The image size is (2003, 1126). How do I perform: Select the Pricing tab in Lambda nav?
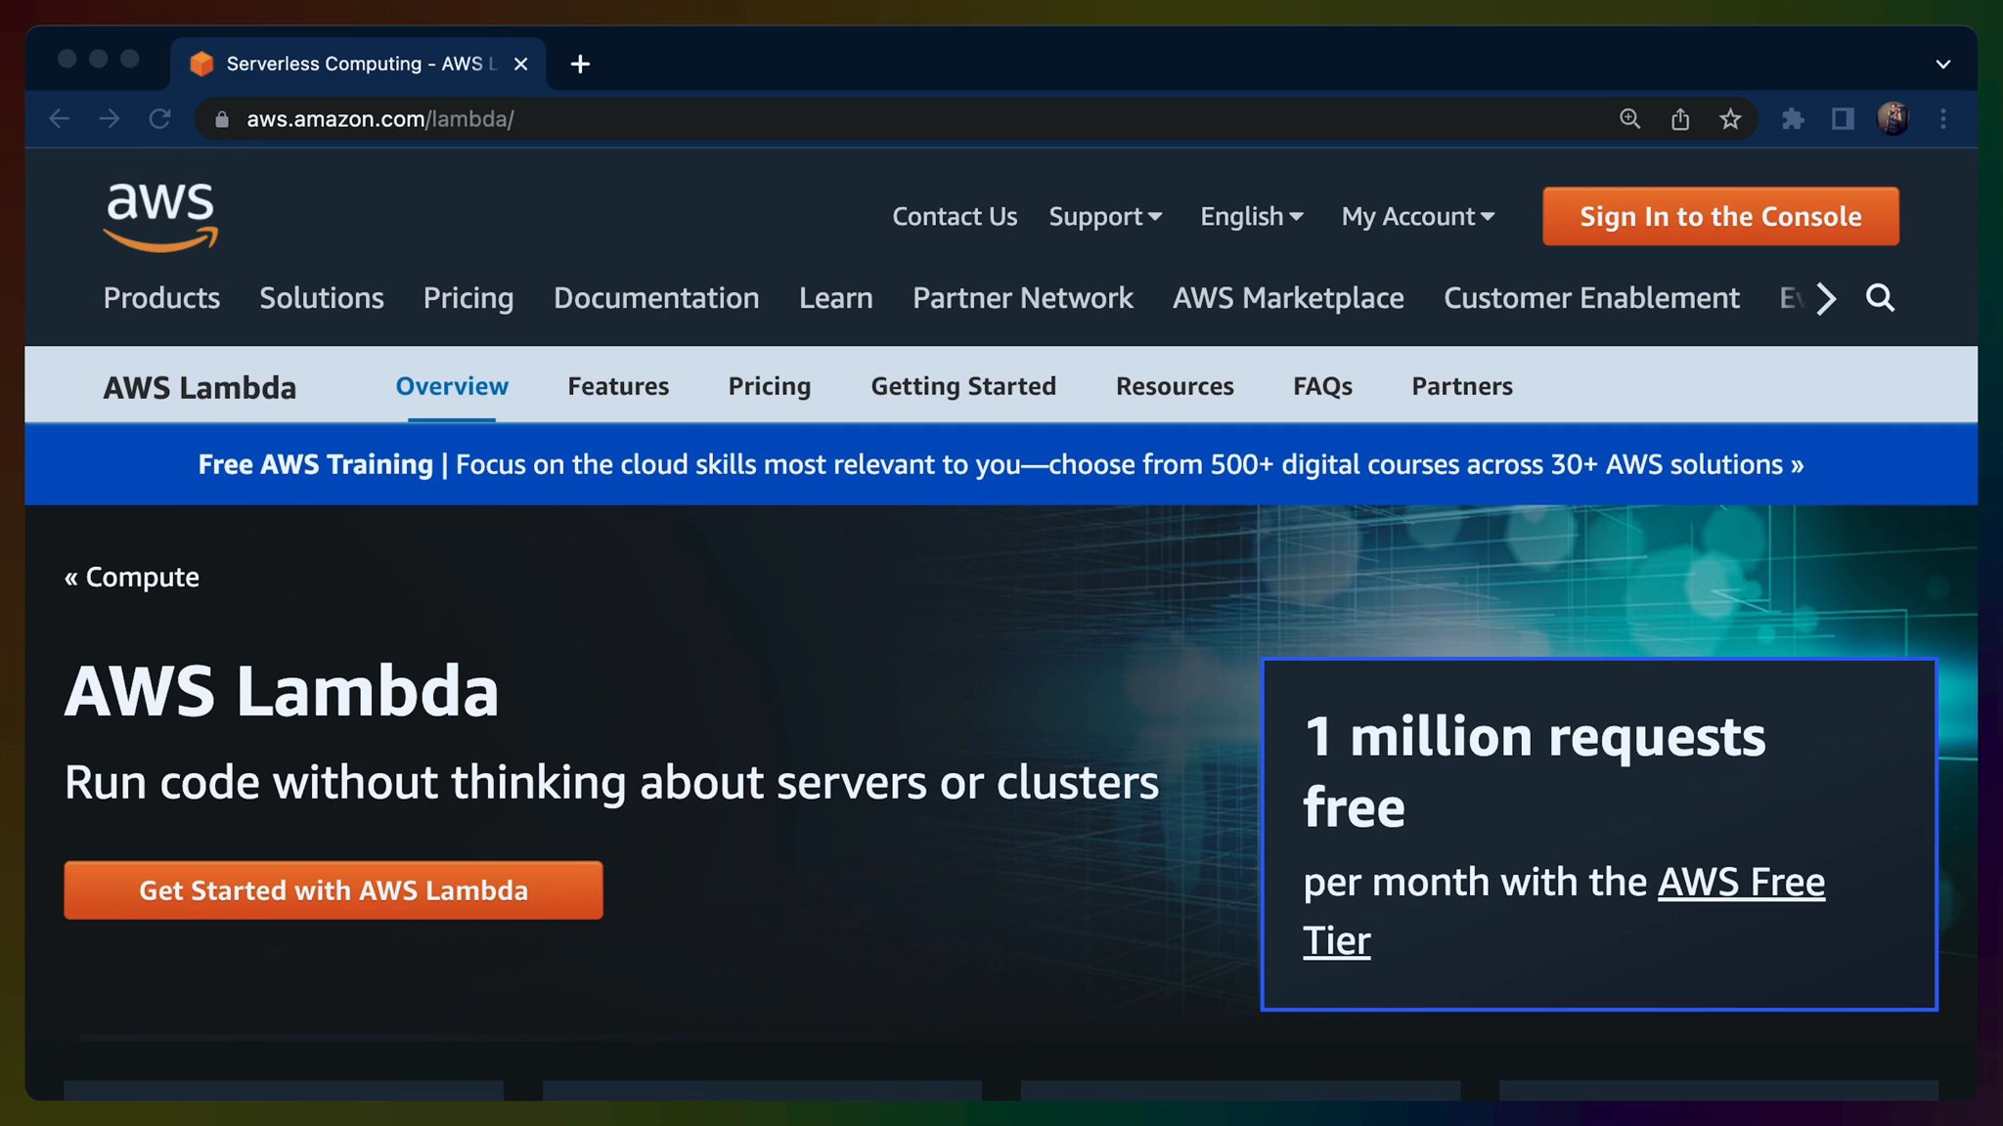[769, 386]
